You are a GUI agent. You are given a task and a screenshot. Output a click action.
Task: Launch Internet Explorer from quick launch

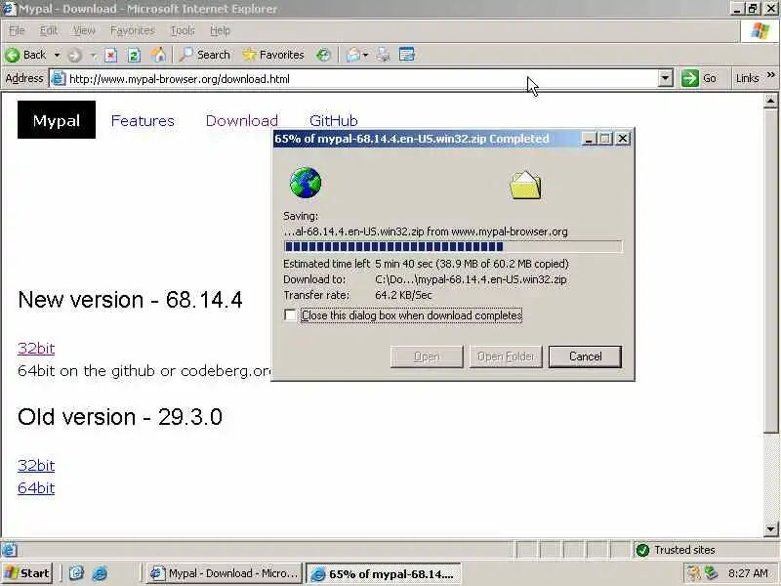100,573
